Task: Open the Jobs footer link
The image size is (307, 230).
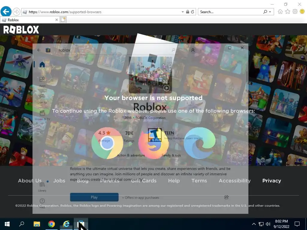Action: click(x=59, y=181)
